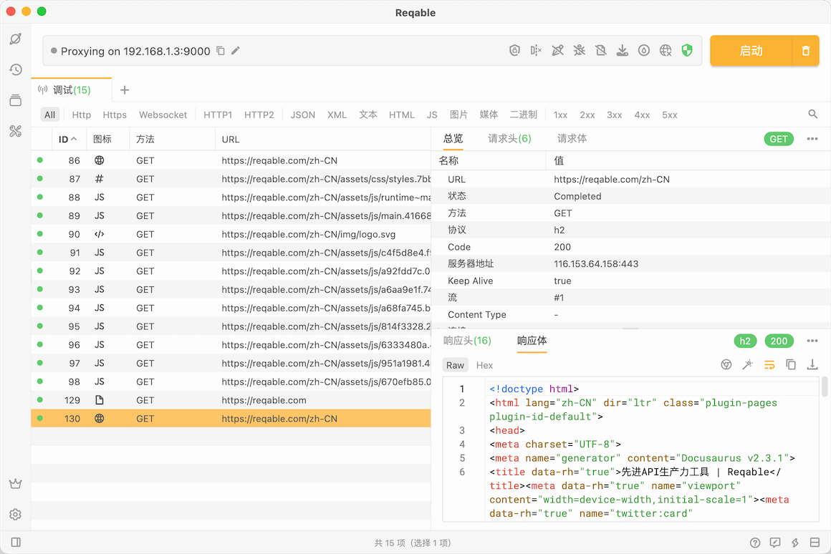Open the premium crown icon in sidebar
The width and height of the screenshot is (831, 554).
[16, 484]
